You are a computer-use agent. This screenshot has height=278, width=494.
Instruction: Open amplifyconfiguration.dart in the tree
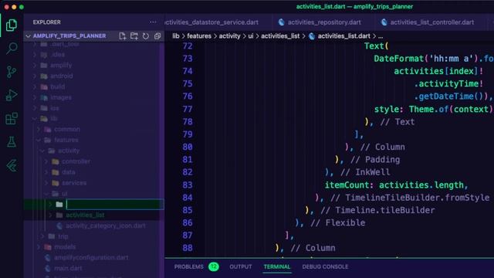91,257
